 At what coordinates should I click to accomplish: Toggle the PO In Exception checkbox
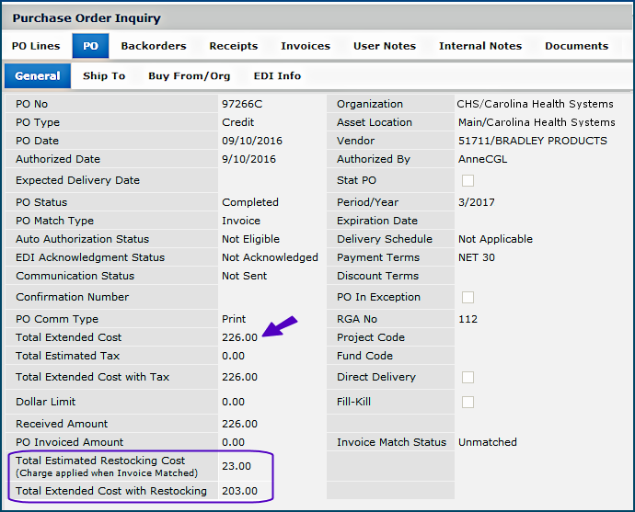[468, 298]
